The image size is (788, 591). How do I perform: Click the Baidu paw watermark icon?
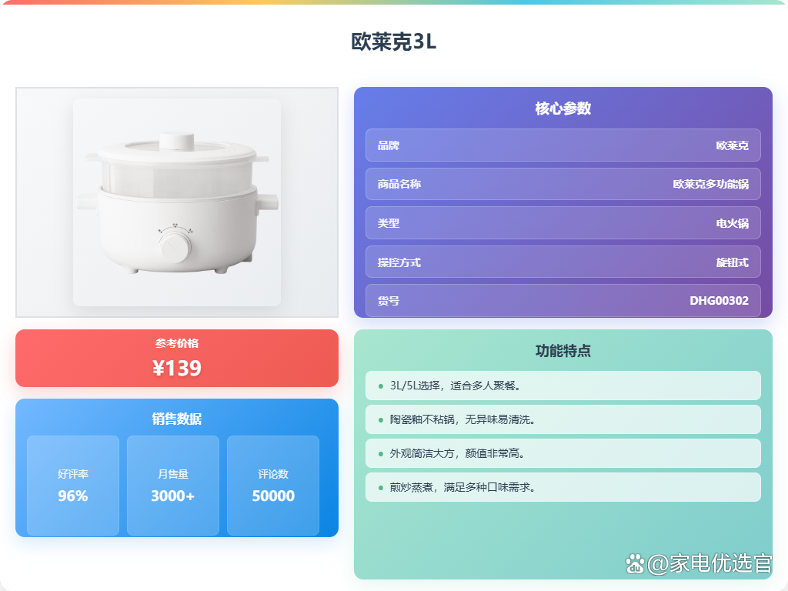click(635, 563)
